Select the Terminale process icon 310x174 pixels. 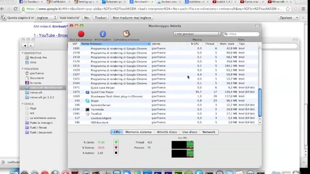pyautogui.click(x=87, y=110)
